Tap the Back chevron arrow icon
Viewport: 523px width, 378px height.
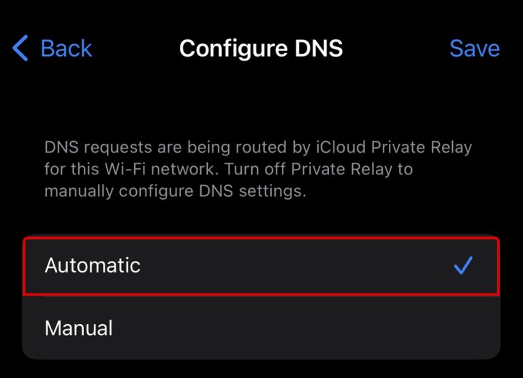(x=20, y=49)
